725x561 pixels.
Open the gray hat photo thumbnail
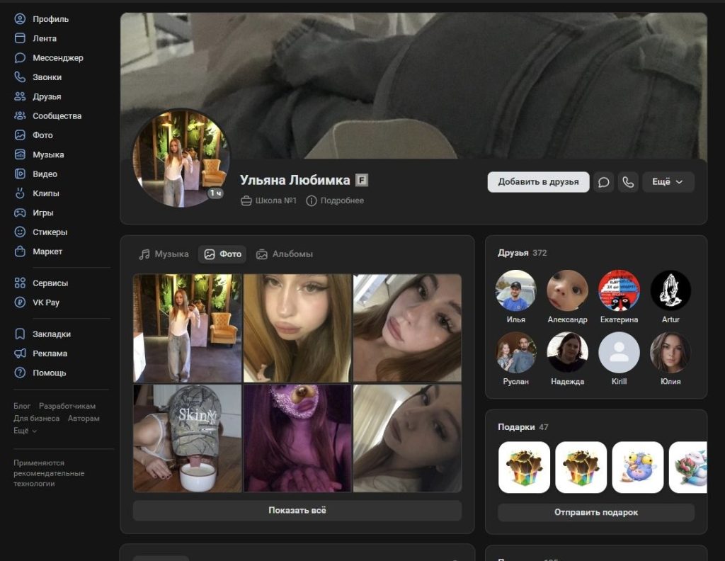pyautogui.click(x=187, y=438)
